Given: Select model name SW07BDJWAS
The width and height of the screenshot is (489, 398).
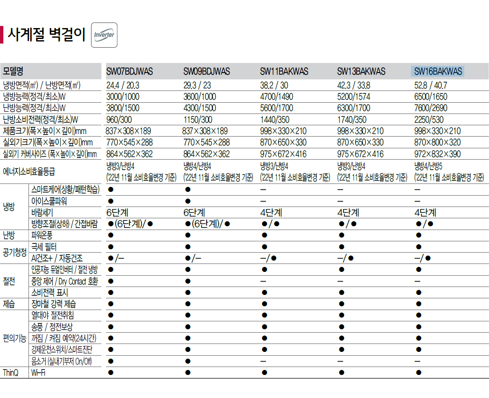Looking at the screenshot, I should pyautogui.click(x=129, y=71).
